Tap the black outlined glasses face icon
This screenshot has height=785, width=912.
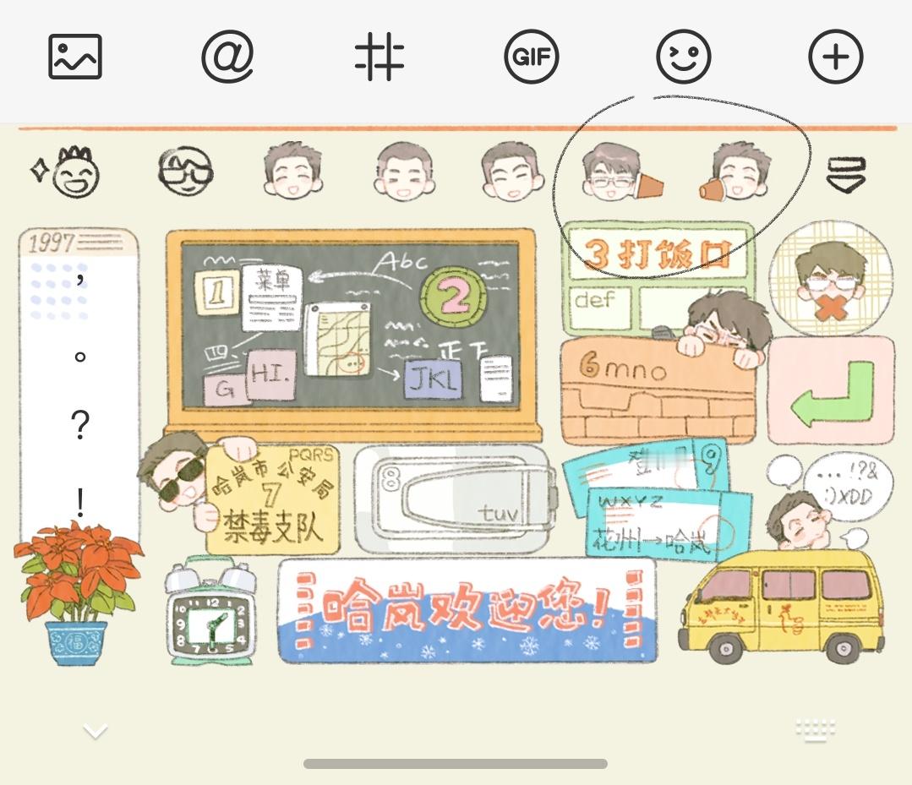point(186,171)
